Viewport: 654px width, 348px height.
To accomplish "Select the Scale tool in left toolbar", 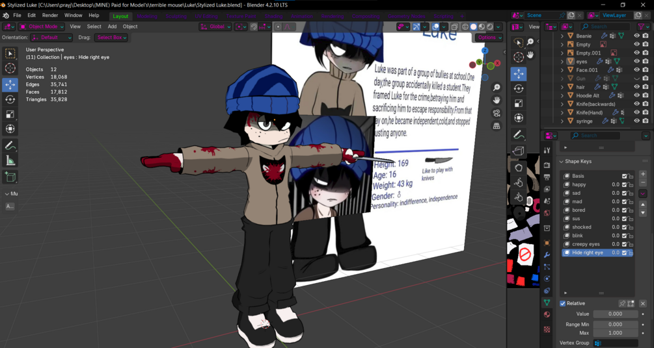I will click(x=10, y=114).
